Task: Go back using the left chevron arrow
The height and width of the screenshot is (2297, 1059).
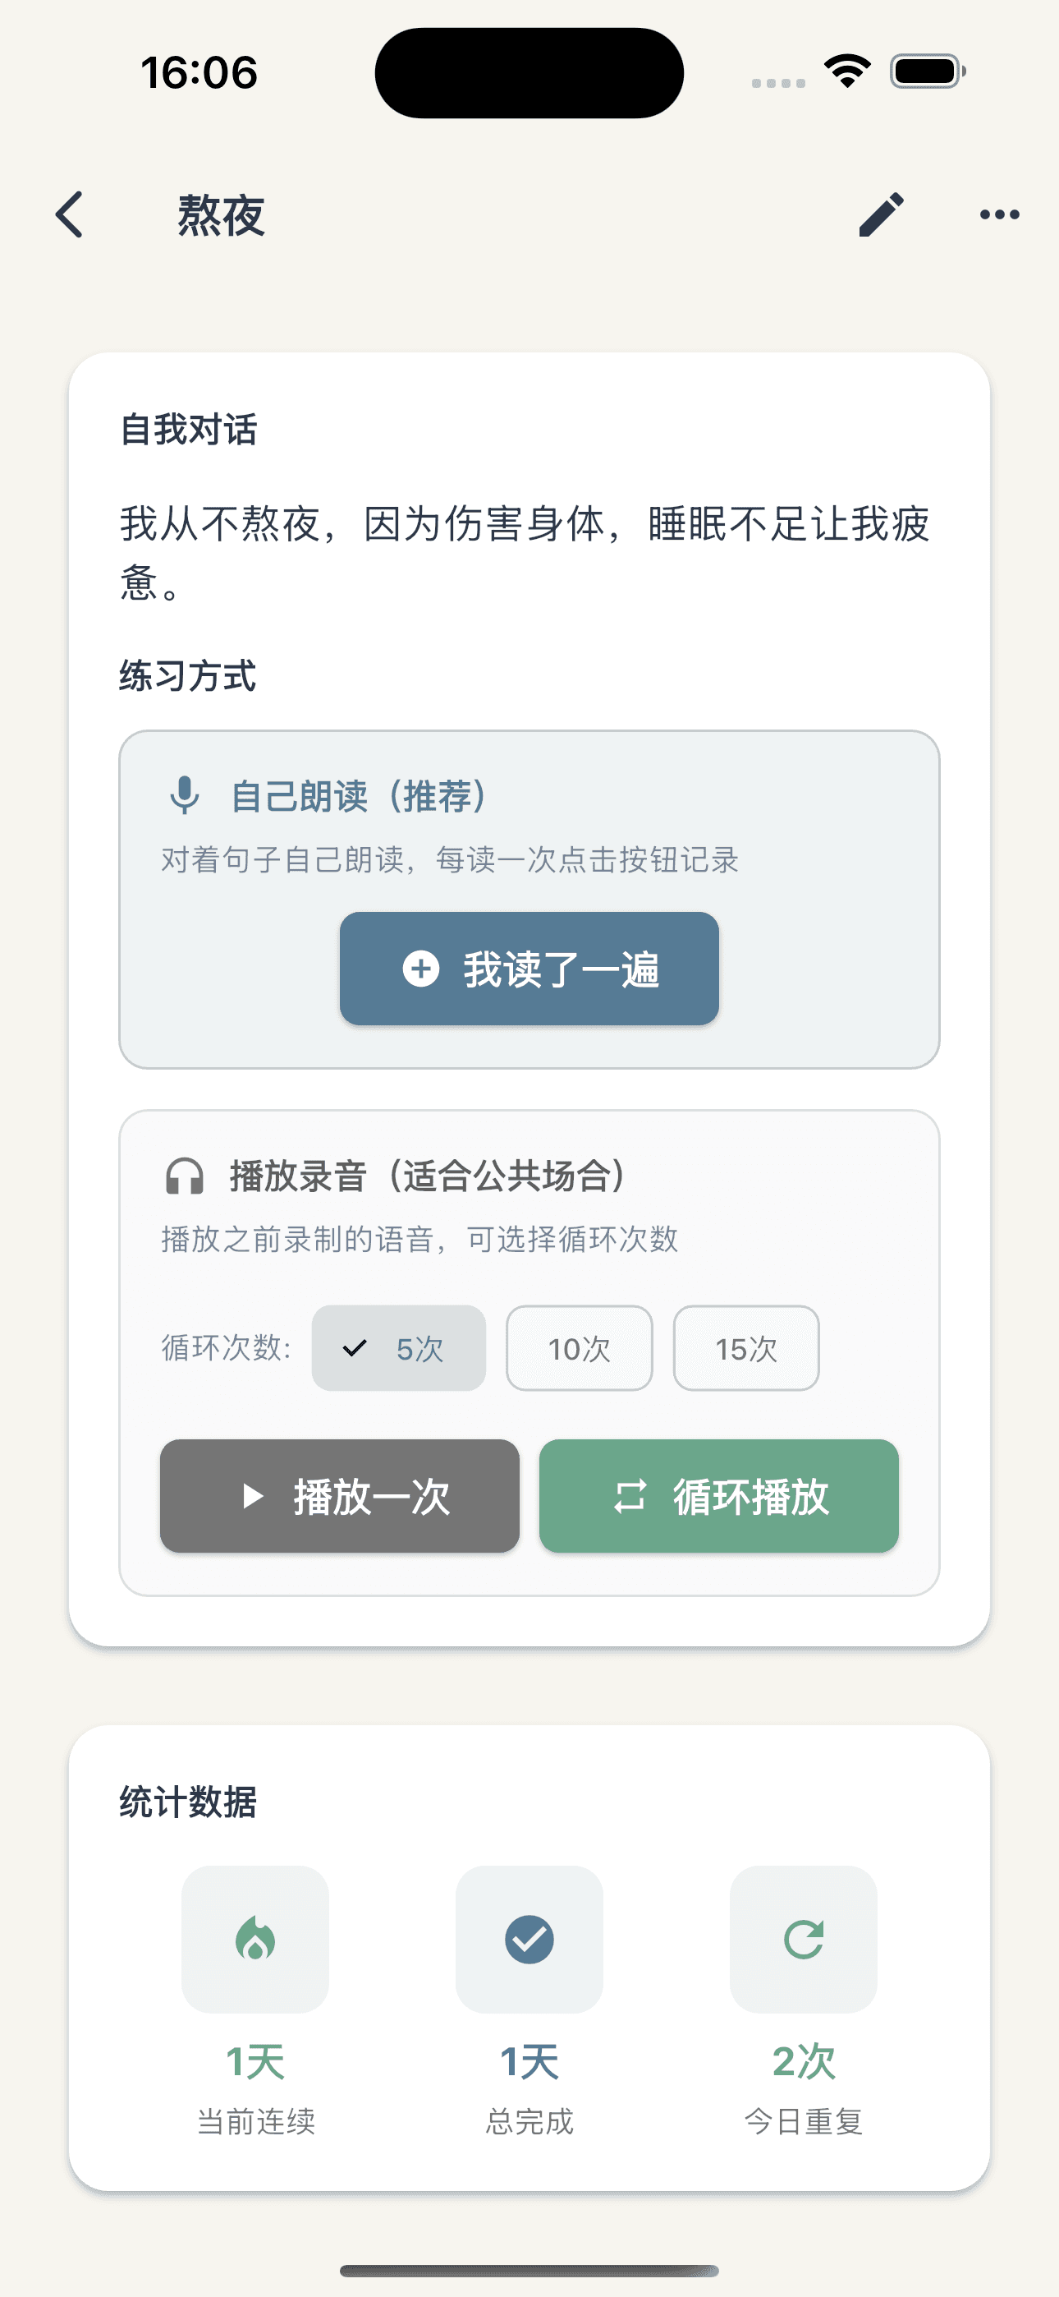Action: pyautogui.click(x=71, y=214)
